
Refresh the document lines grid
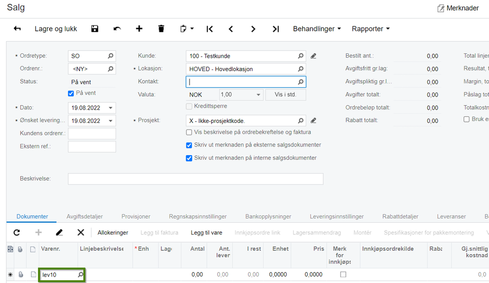[x=17, y=233]
